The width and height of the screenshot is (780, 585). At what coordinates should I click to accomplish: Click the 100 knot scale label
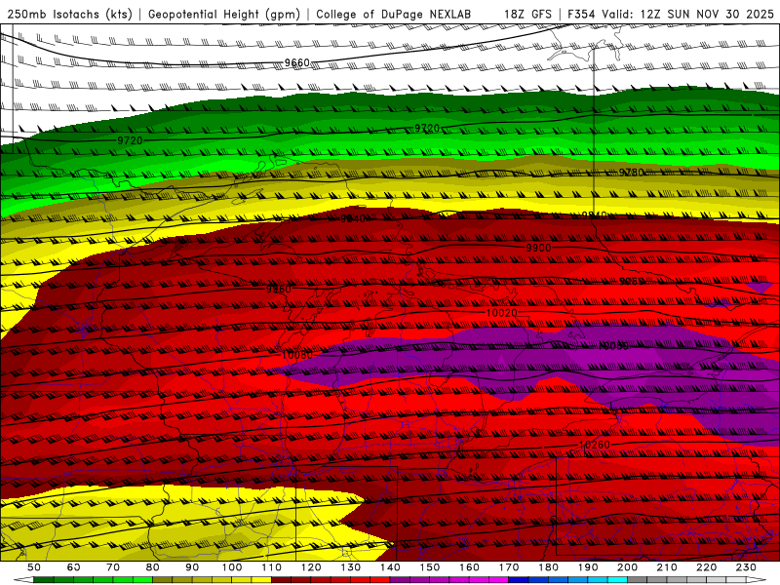232,567
